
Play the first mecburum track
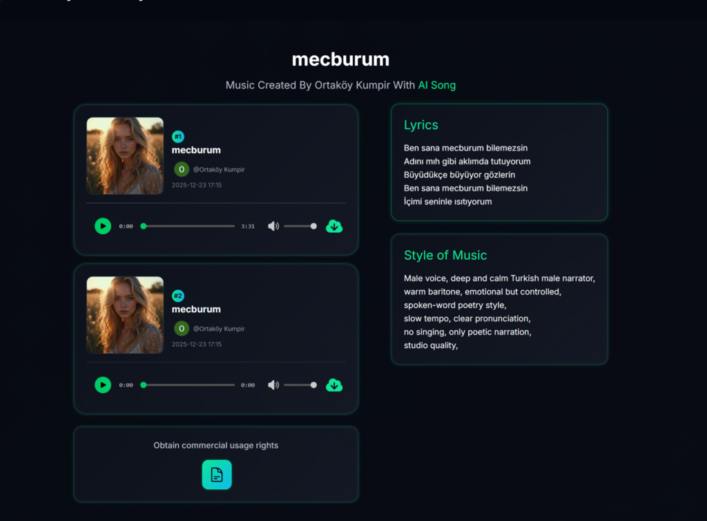pos(103,226)
